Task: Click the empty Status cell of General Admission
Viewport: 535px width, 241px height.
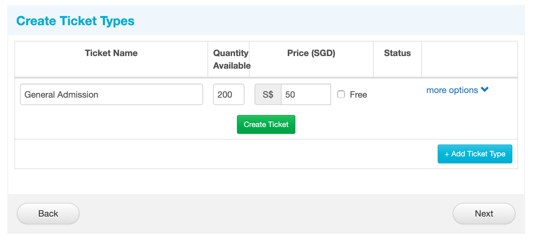Action: (397, 95)
